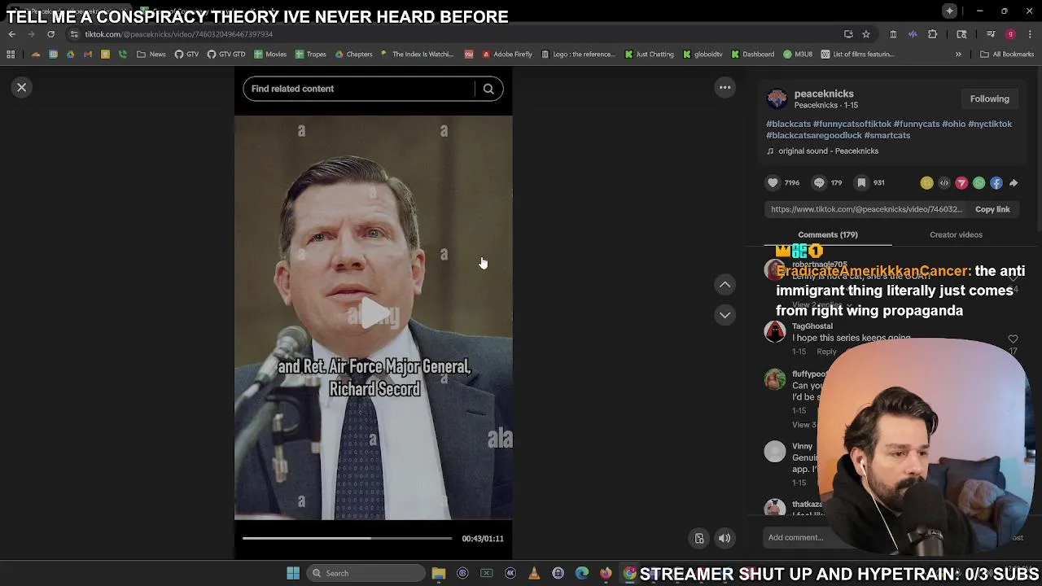This screenshot has width=1042, height=586.
Task: Open more share options arrow
Action: tap(1014, 183)
